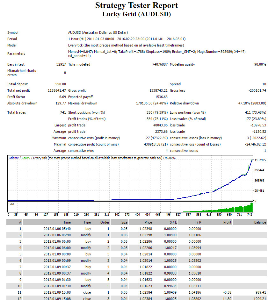
Task: Select 'AUDUSD (Australian Dollar vs US Dollar)' text
Action: click(98, 32)
